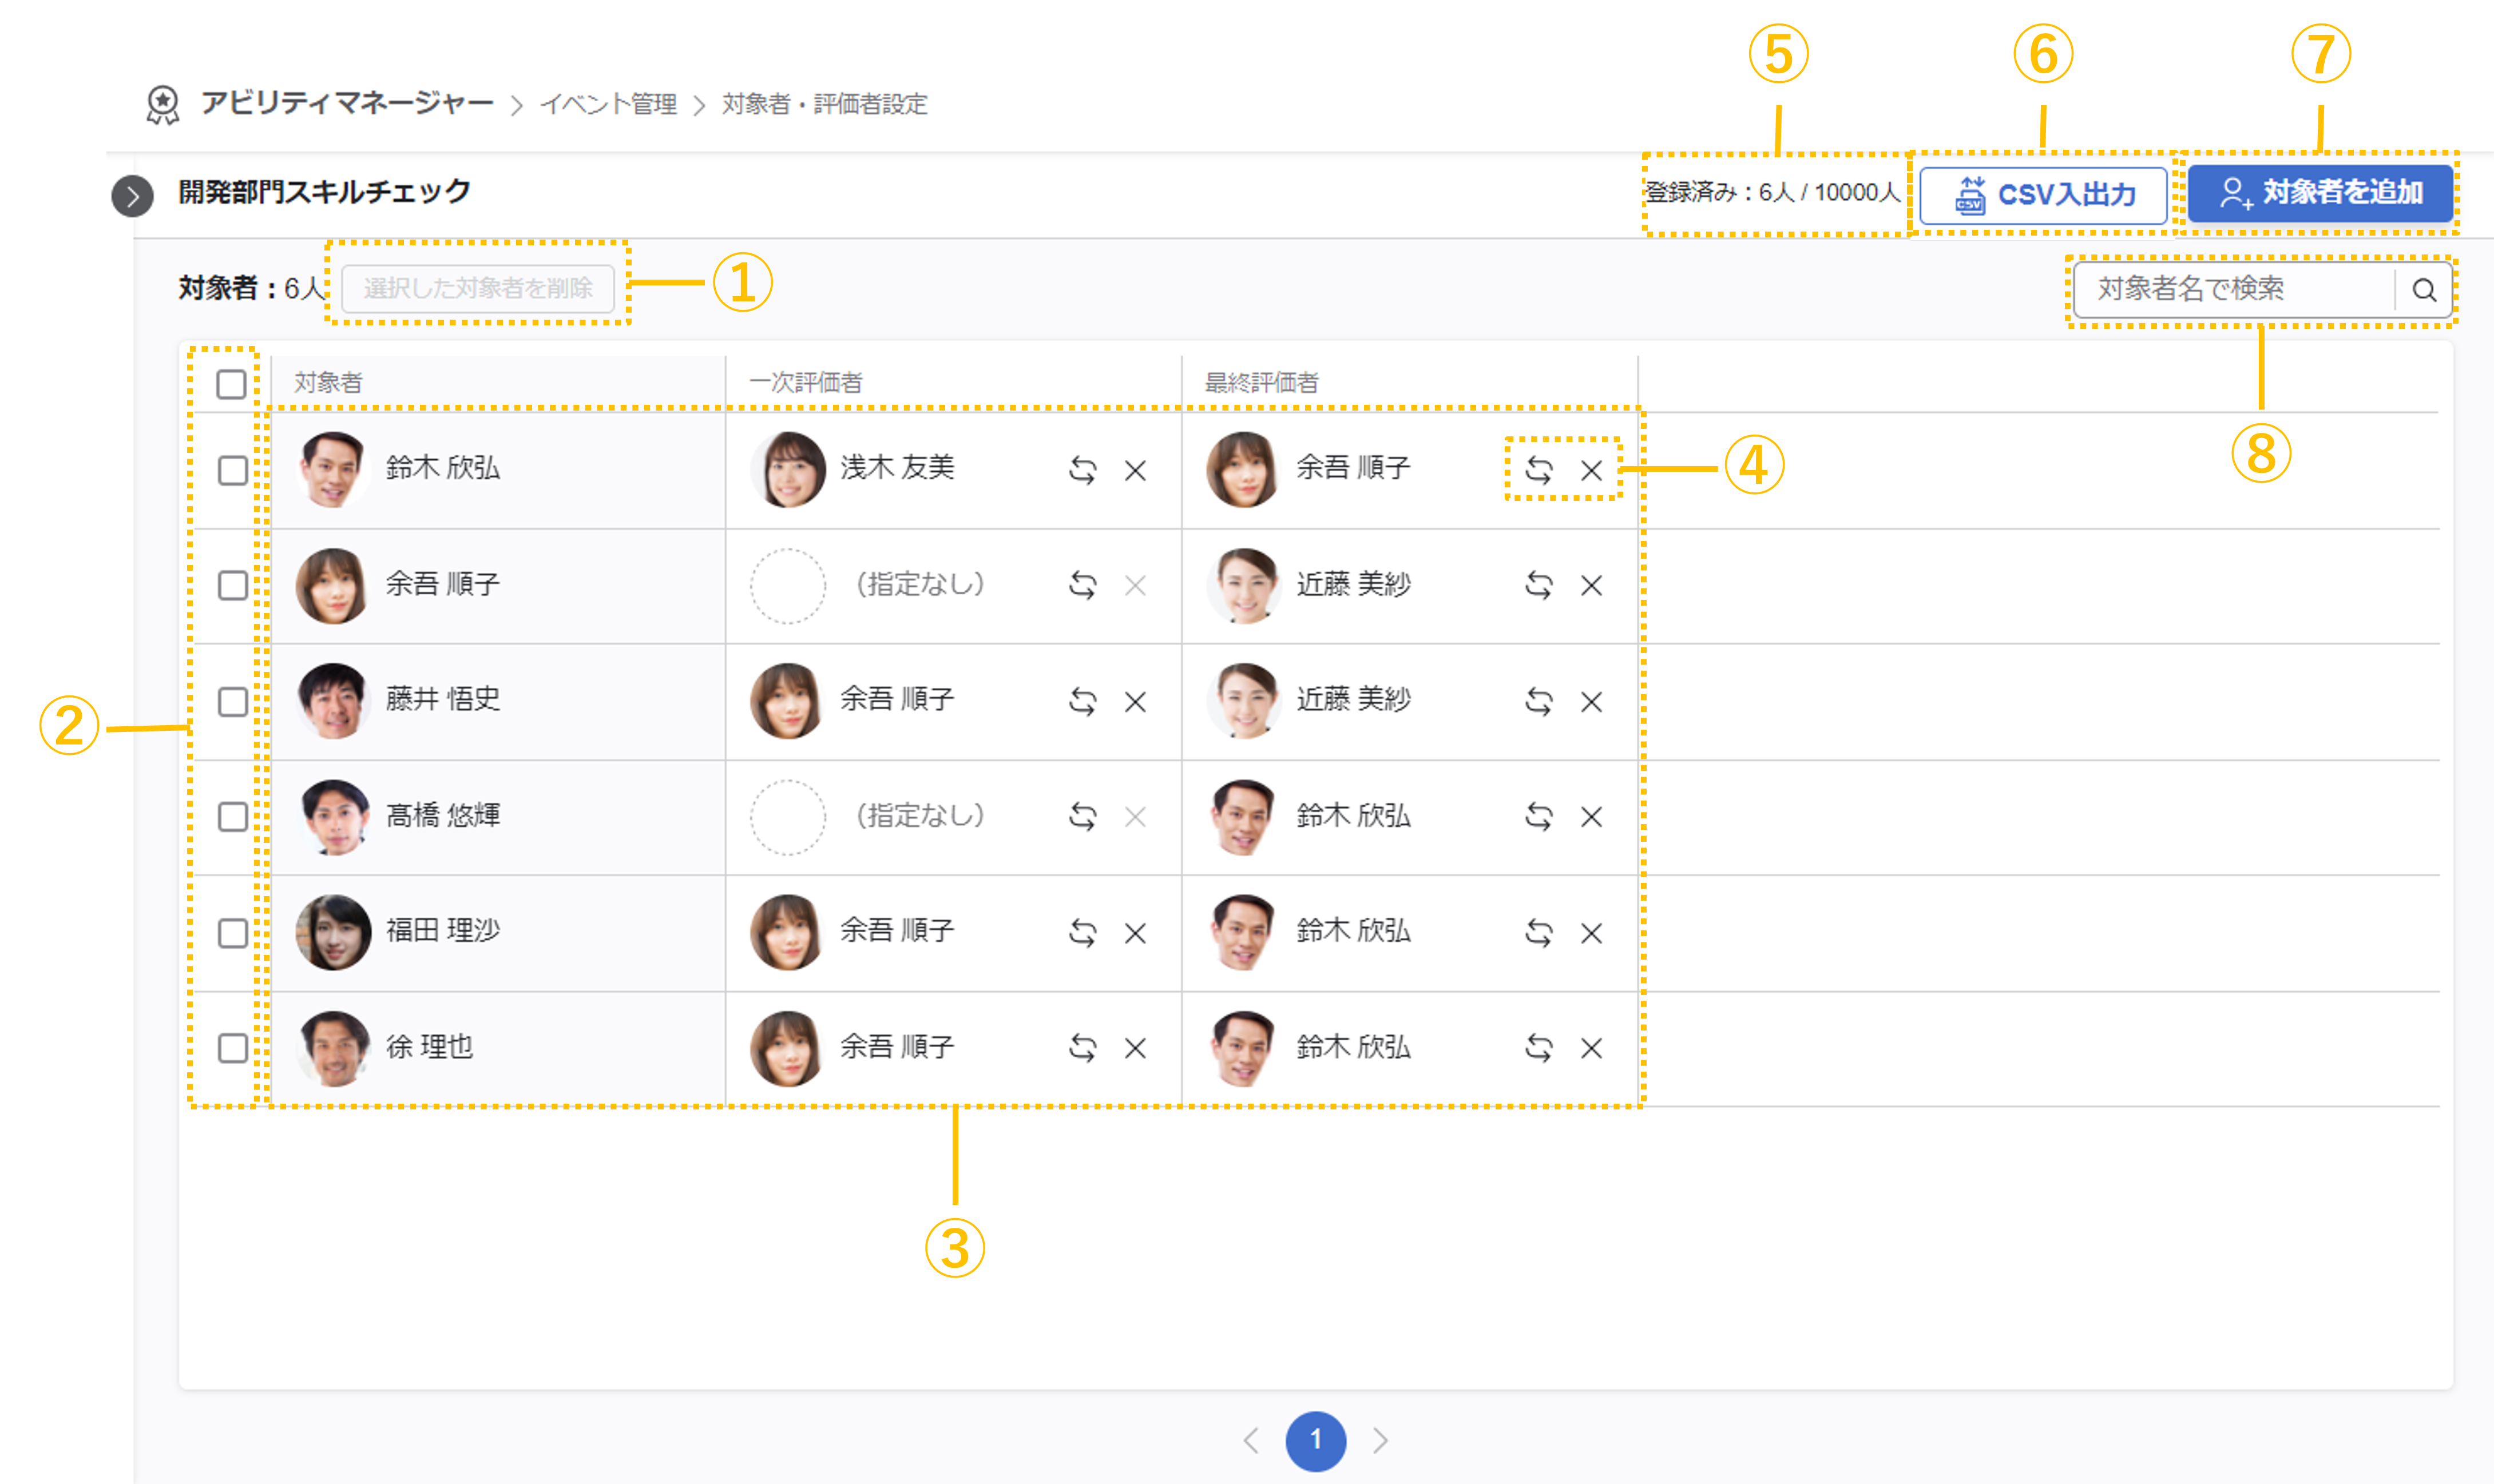Click the name 藤井 悟史 in 対象者 column
This screenshot has width=2494, height=1484.
click(443, 699)
